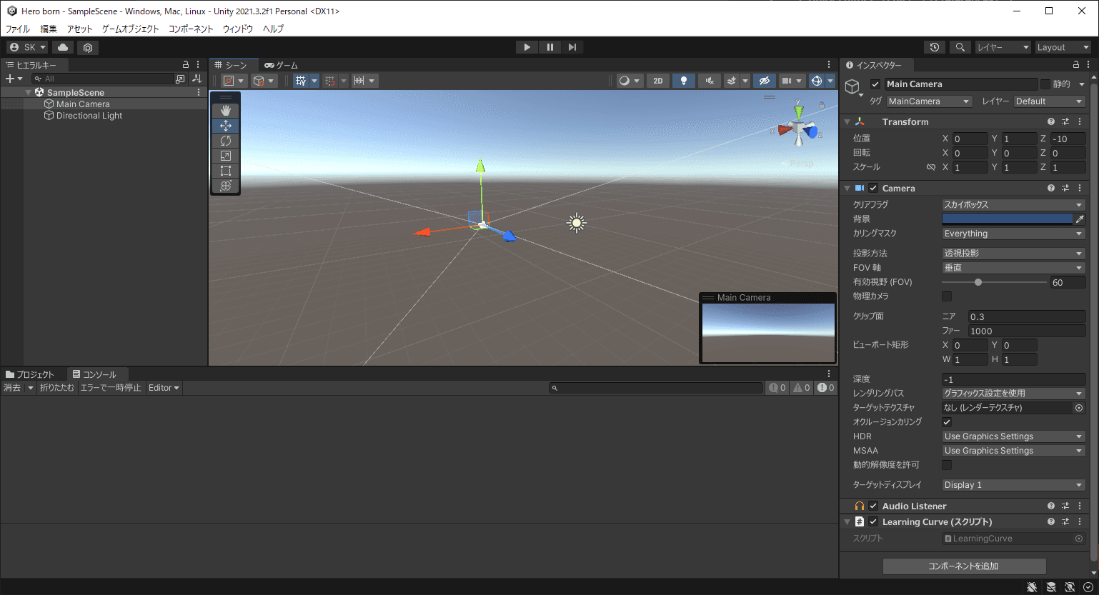Screen dimensions: 1099x595
Task: Toggle 2D scene view mode
Action: coord(658,81)
